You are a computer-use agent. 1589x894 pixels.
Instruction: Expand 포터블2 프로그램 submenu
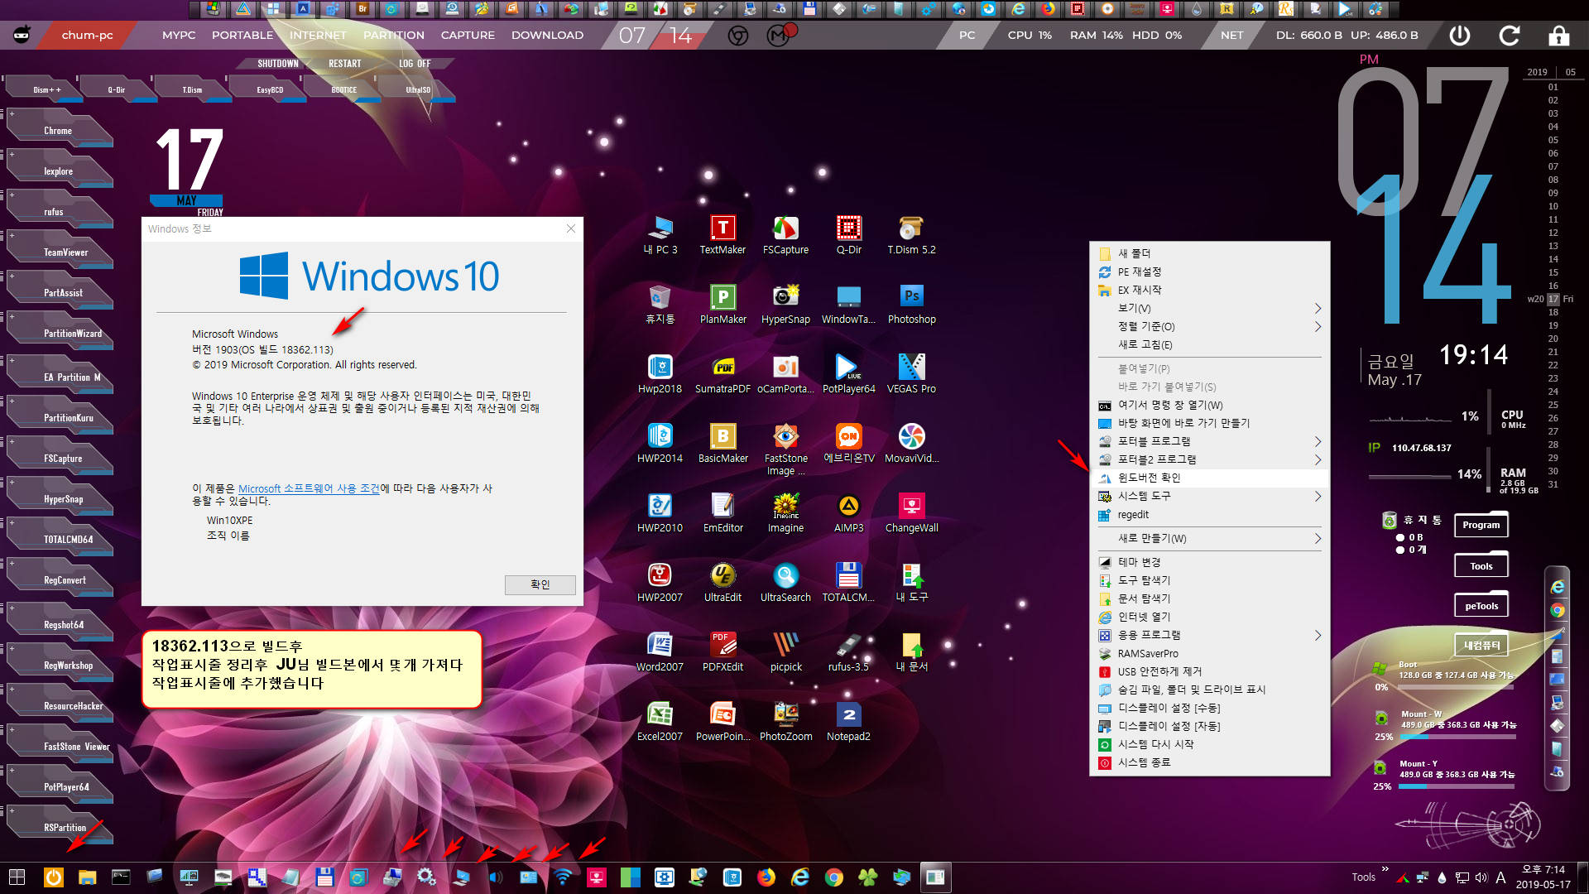click(1210, 459)
